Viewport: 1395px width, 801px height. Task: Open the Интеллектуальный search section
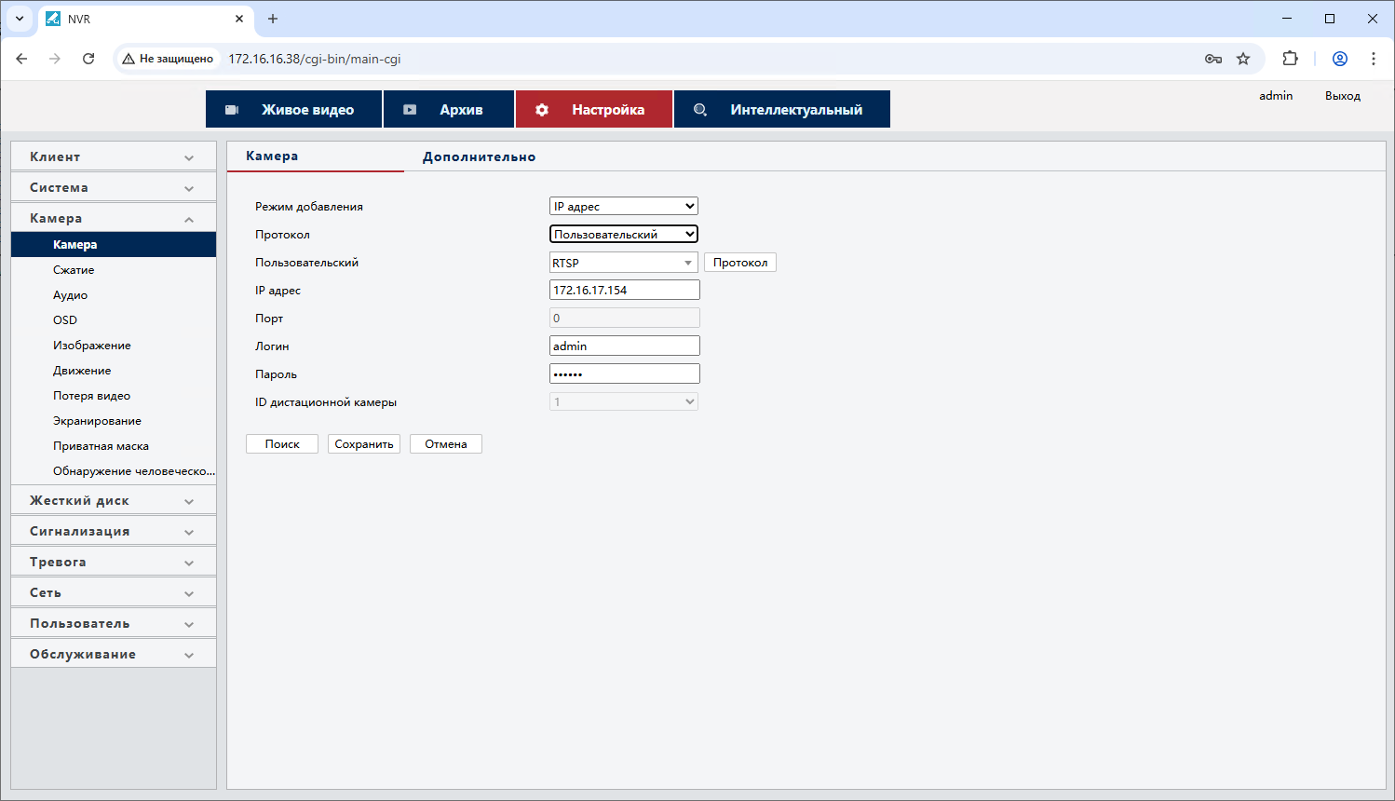tap(782, 109)
